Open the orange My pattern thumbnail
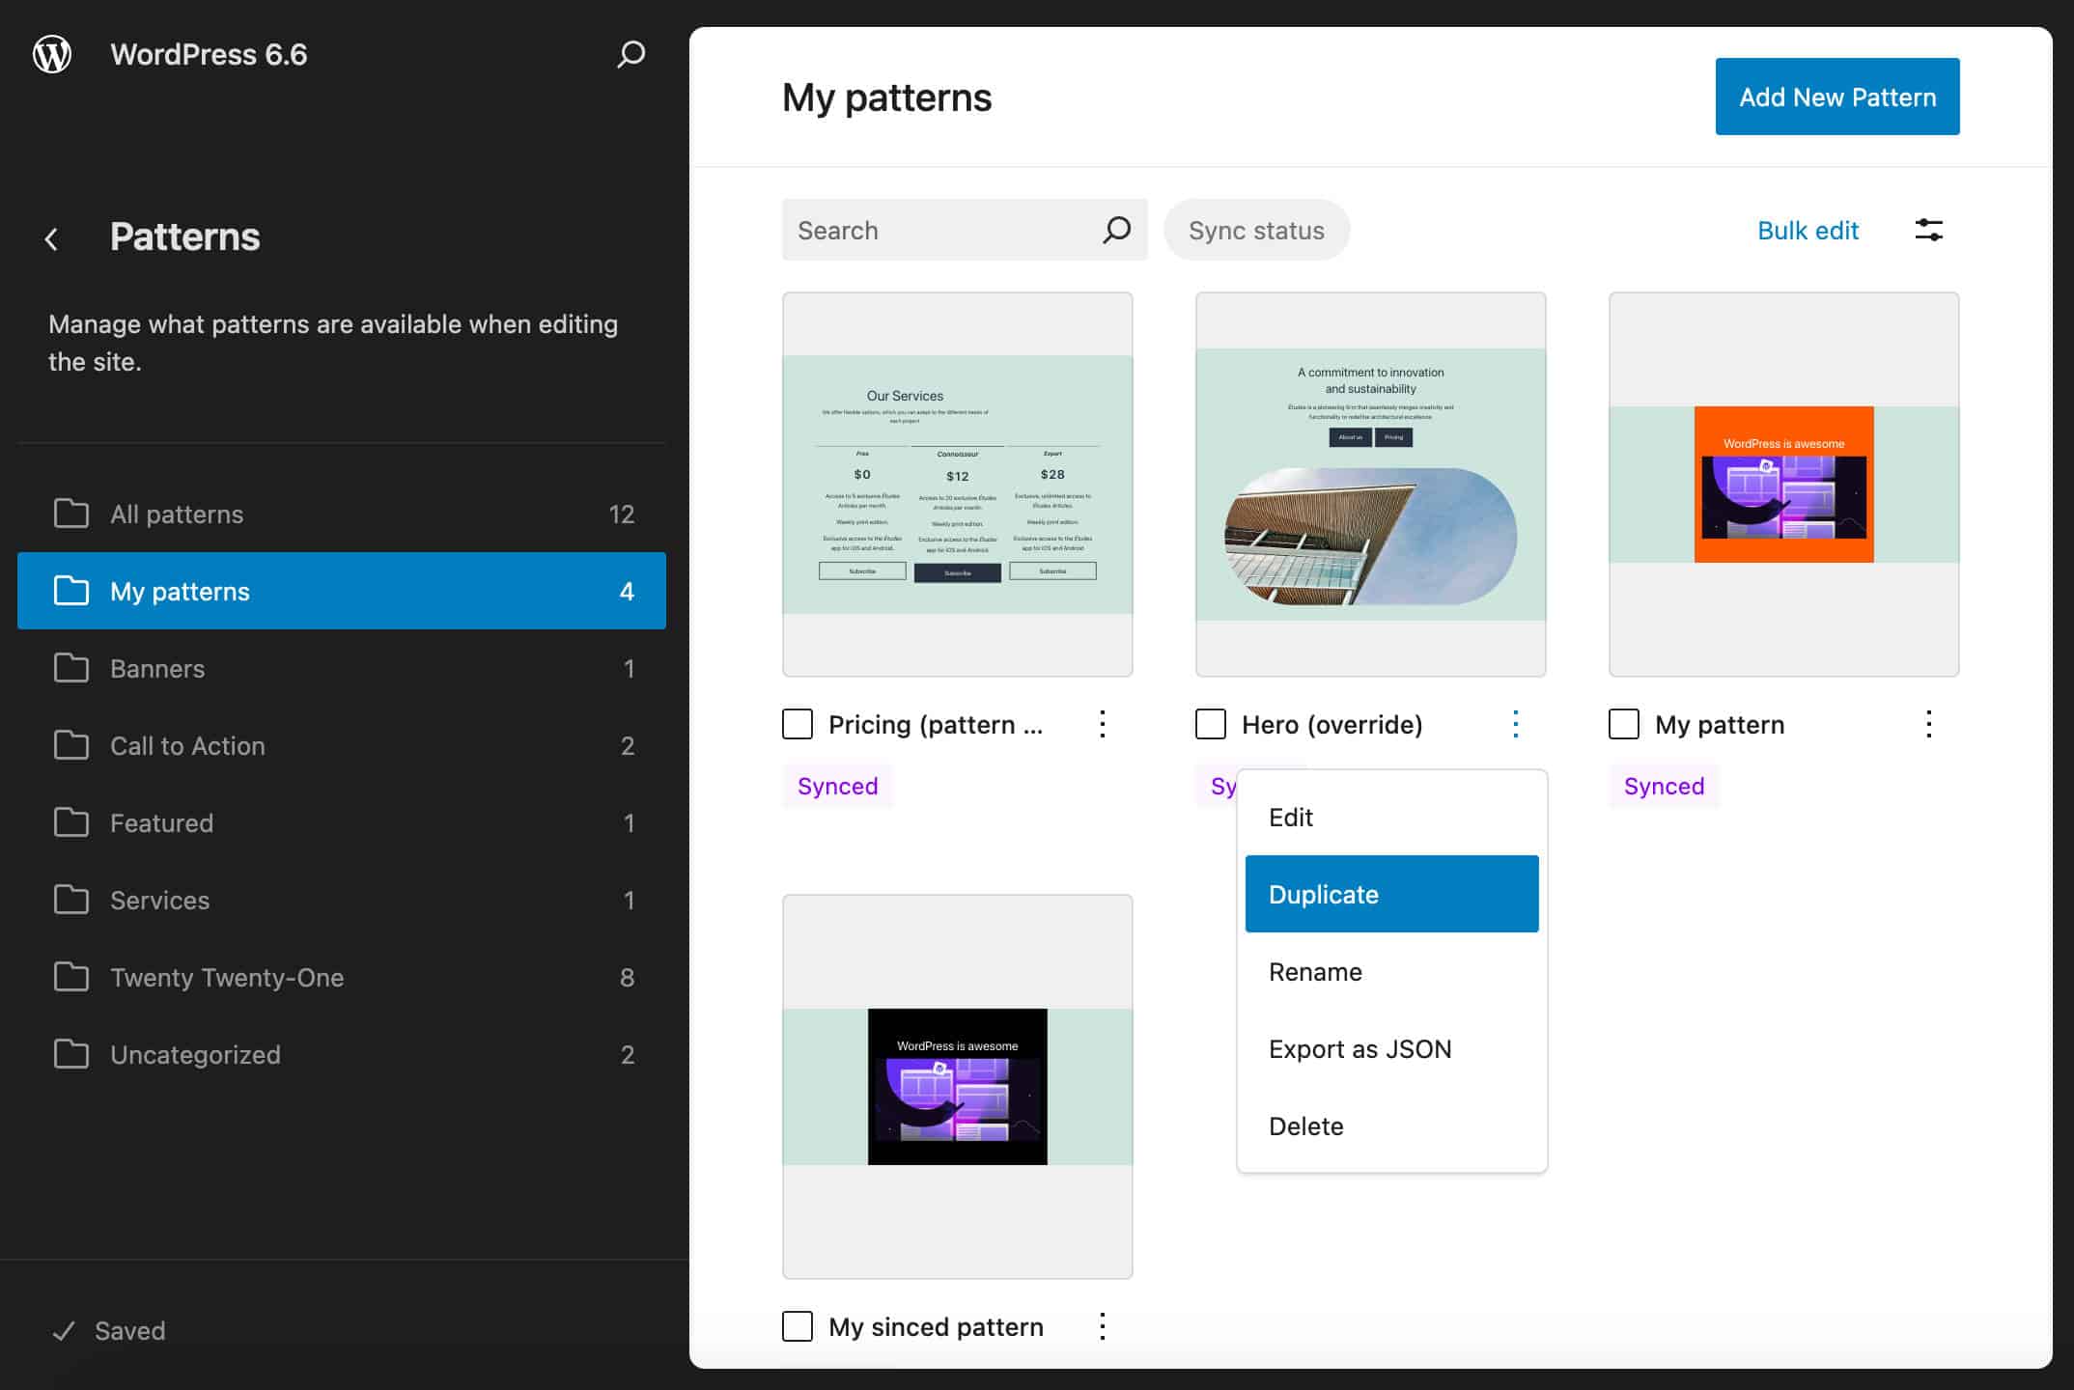The height and width of the screenshot is (1390, 2074). (1783, 484)
